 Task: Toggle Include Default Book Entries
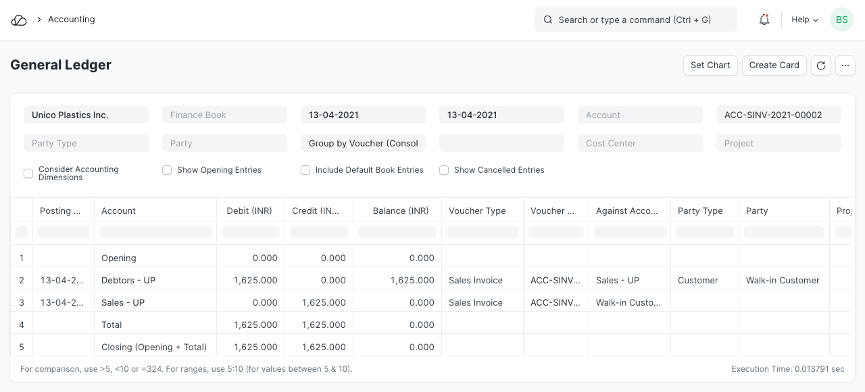305,170
